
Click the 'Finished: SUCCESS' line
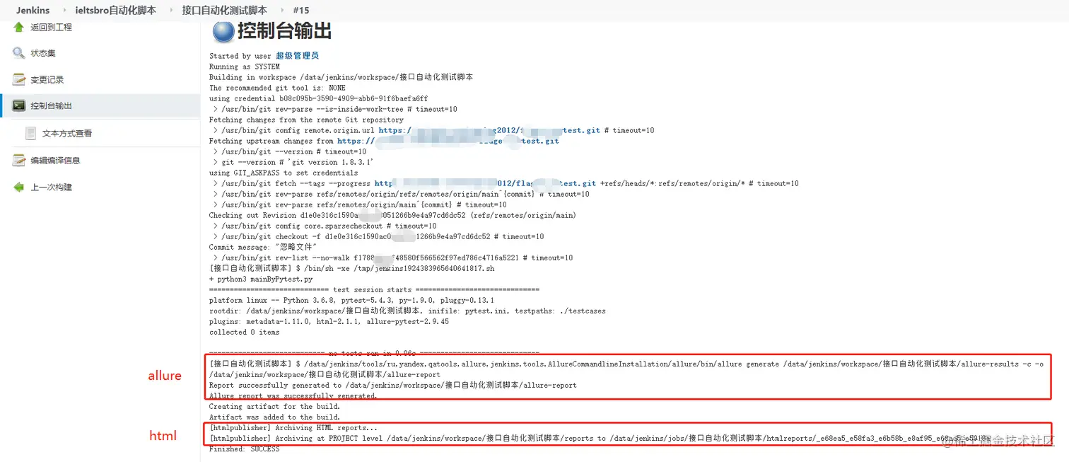pyautogui.click(x=244, y=449)
